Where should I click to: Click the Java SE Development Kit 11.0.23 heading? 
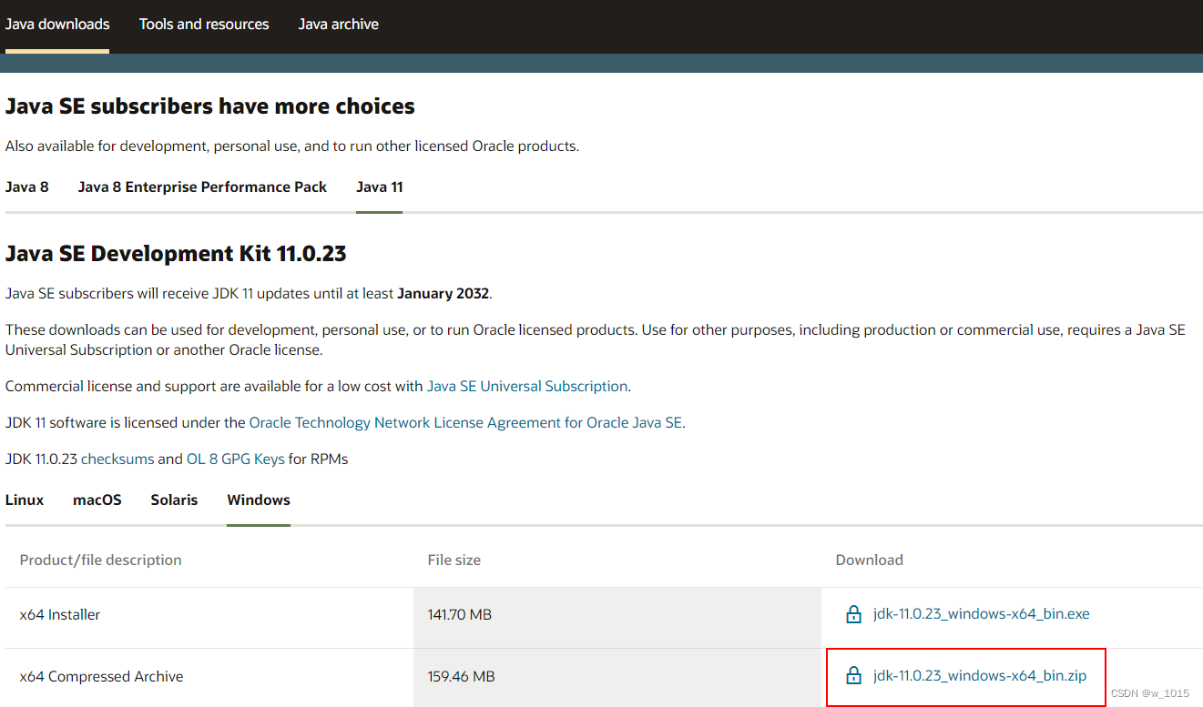(x=176, y=254)
